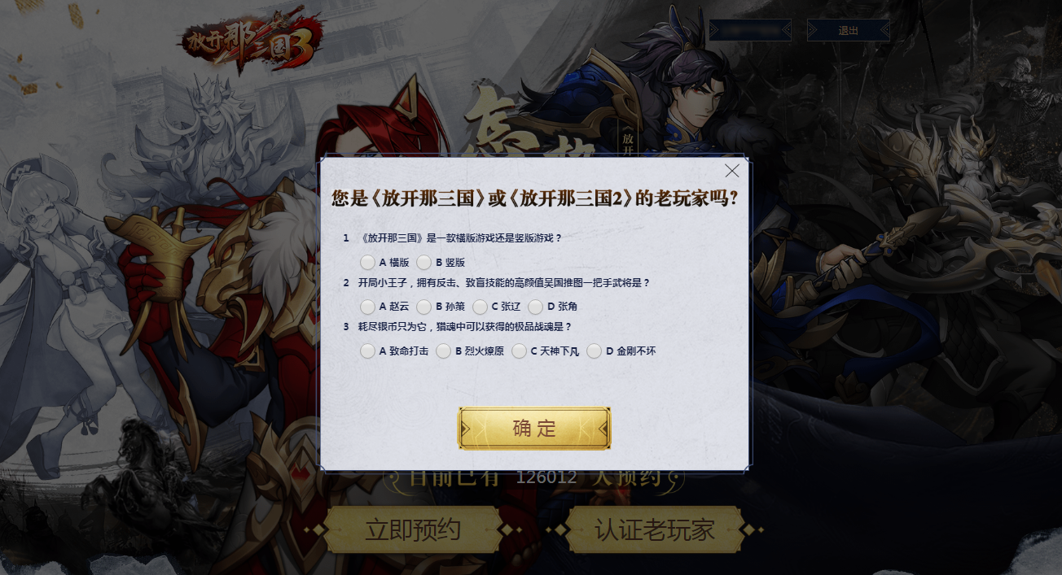Click question 1 text about 横版 or 竖版
The height and width of the screenshot is (575, 1062).
pos(461,238)
